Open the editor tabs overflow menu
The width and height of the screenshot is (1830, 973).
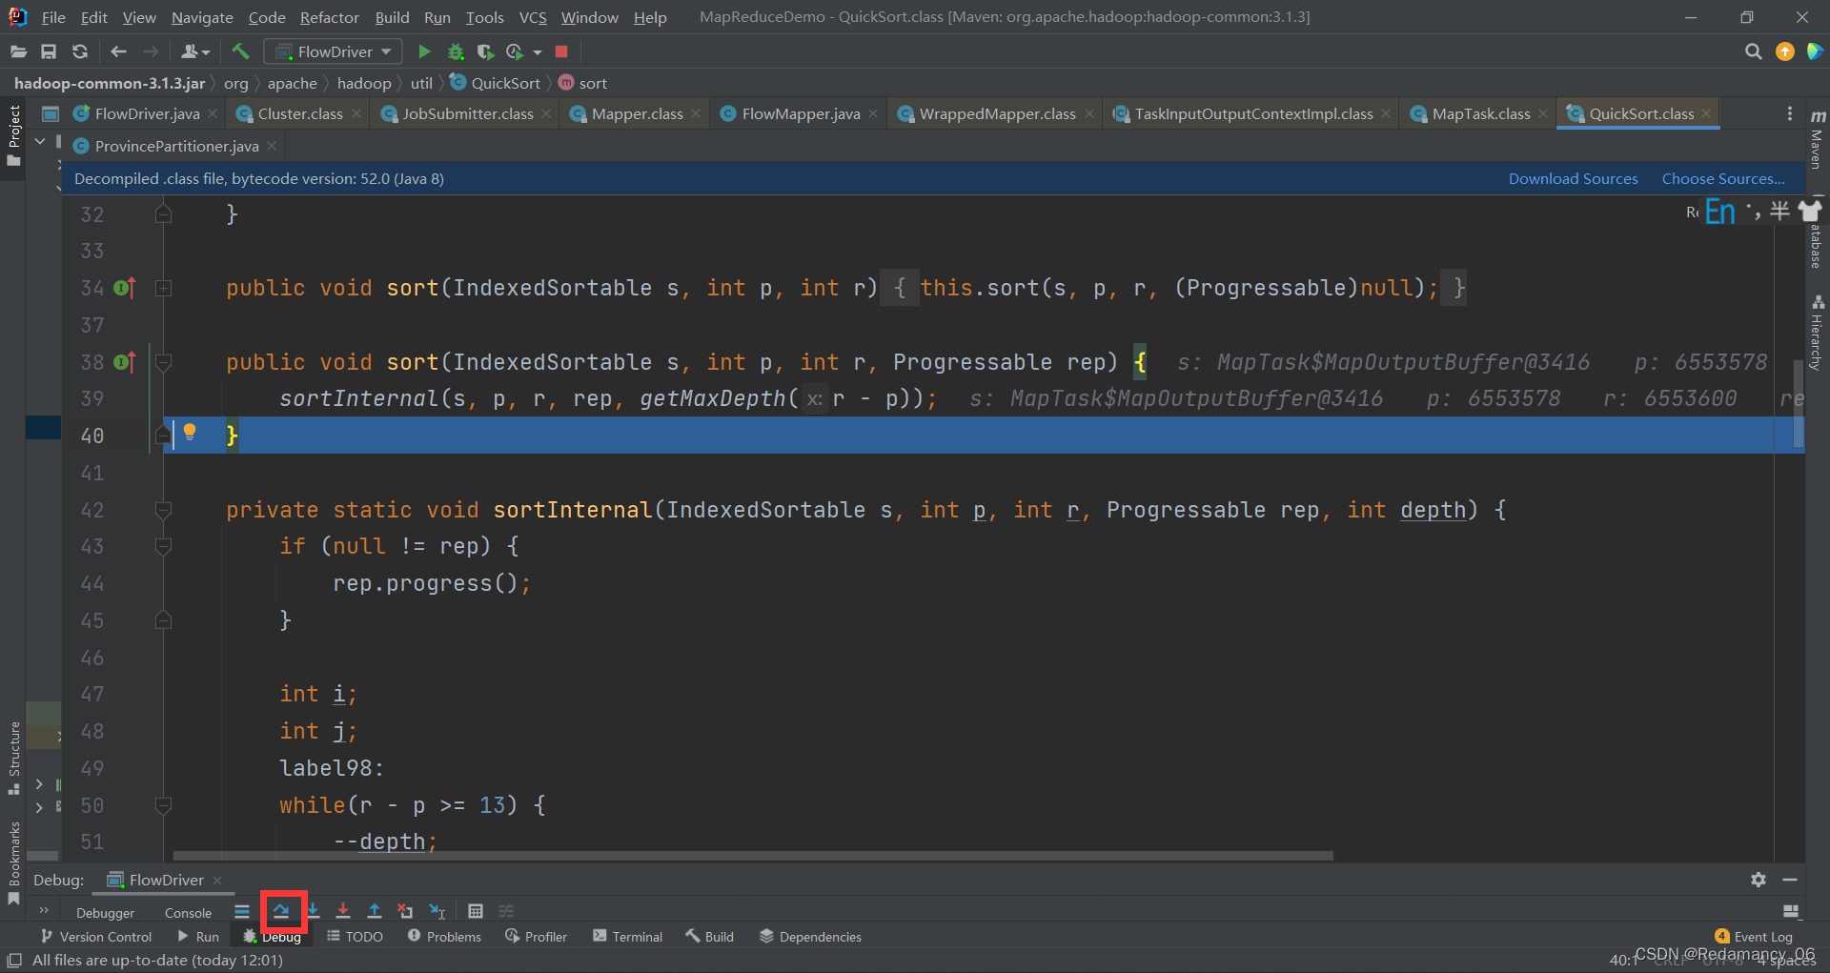click(x=1789, y=113)
